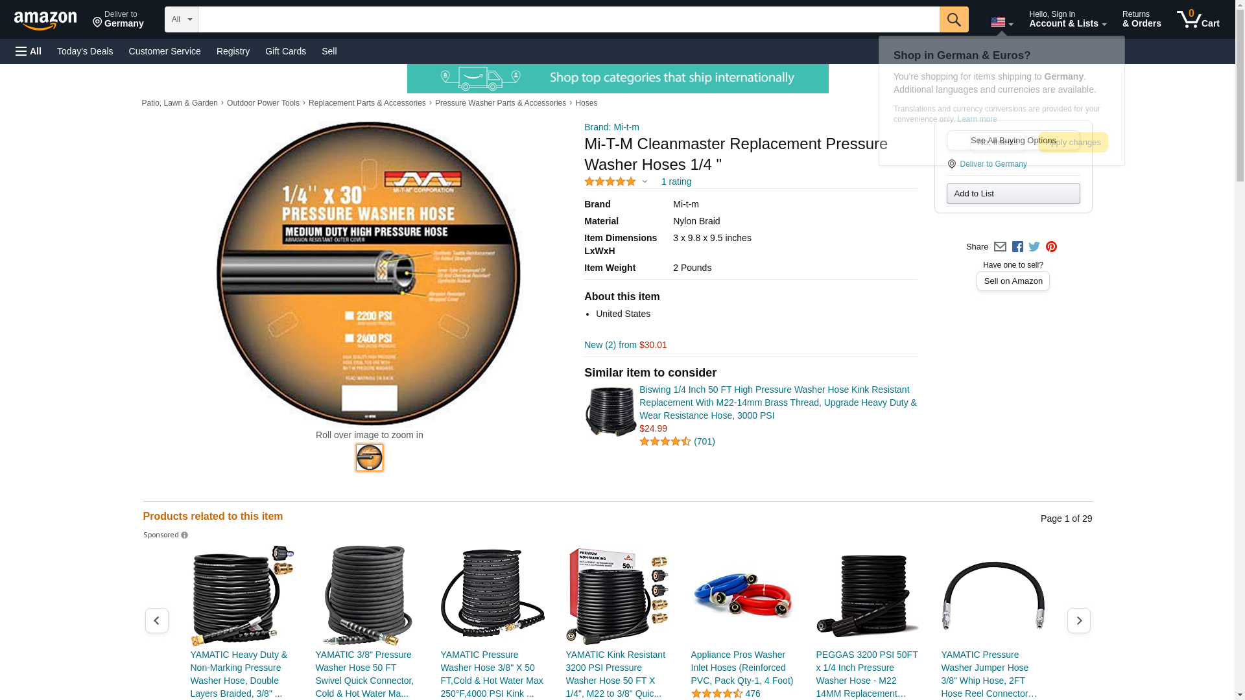The image size is (1245, 700).
Task: Click the Amazon logo
Action: [45, 20]
